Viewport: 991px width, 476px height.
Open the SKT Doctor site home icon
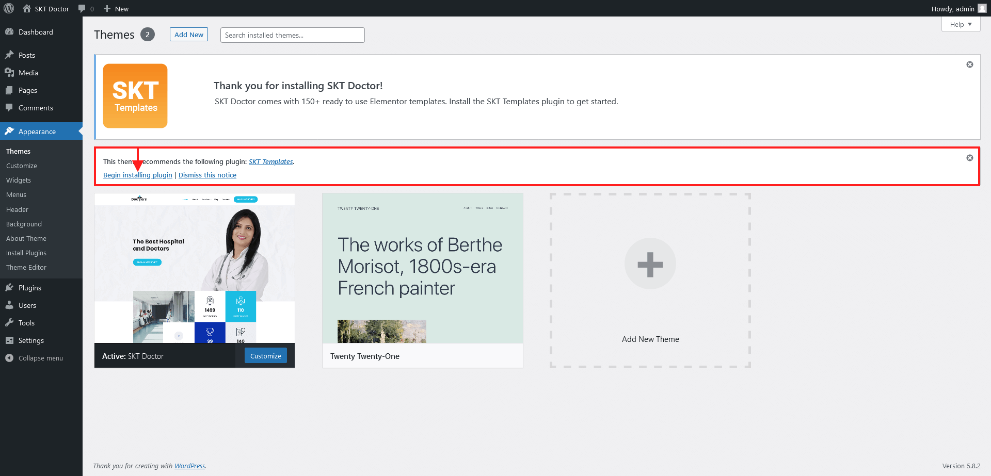click(27, 8)
